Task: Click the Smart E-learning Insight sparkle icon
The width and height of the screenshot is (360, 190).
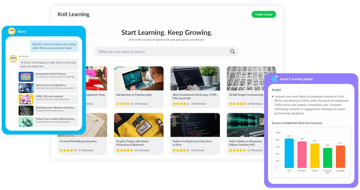Action: 274,79
